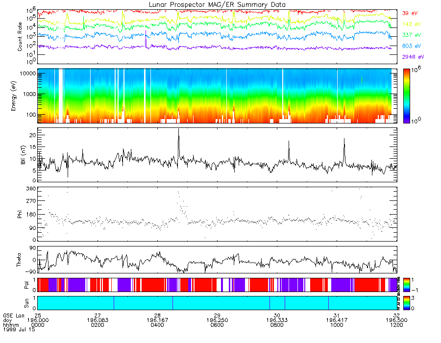Click the doy value '196.167'

point(157,320)
